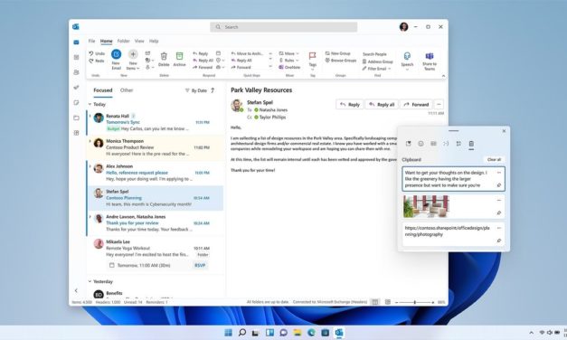Image resolution: width=567 pixels, height=340 pixels.
Task: Open the kaomoji tab in the clipboard panel
Action: pos(446,144)
